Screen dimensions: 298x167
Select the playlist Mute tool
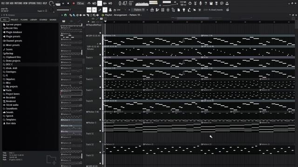81,15
